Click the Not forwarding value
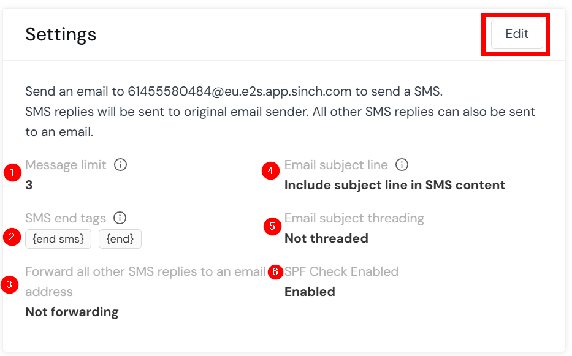Viewport: 572px width, 356px height. (72, 312)
